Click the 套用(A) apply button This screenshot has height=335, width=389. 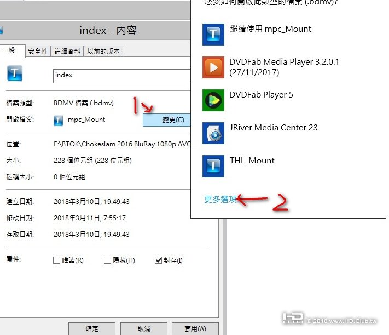point(195,329)
